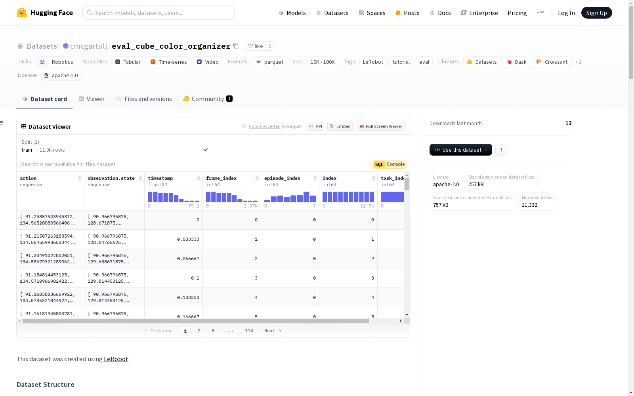Click the Hugging Face logo icon
634x396 pixels.
22,13
